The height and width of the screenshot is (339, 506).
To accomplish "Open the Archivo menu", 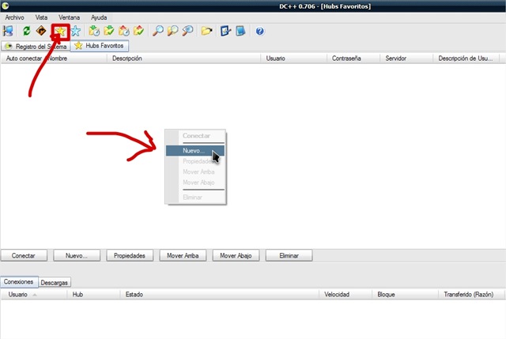I will 14,17.
